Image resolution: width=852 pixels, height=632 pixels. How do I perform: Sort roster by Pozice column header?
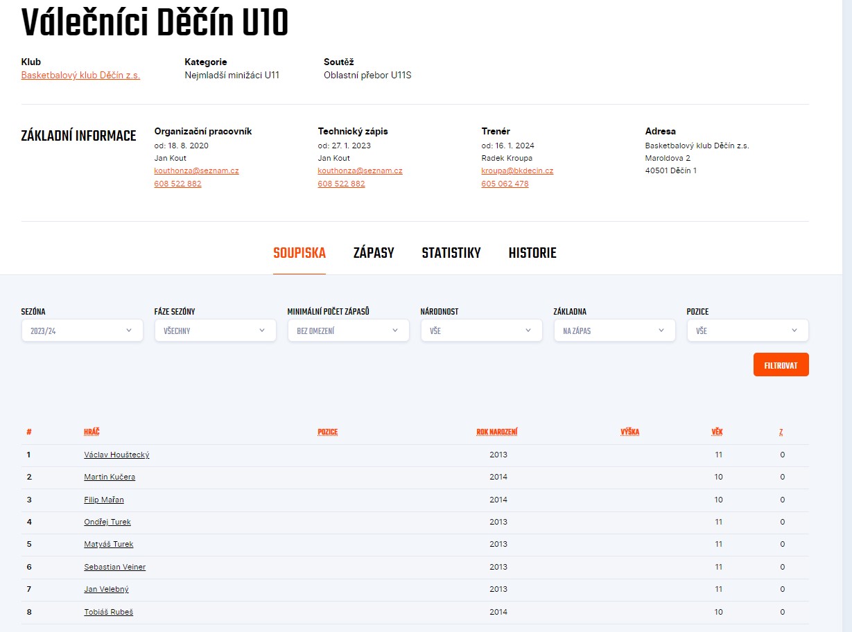pos(327,432)
